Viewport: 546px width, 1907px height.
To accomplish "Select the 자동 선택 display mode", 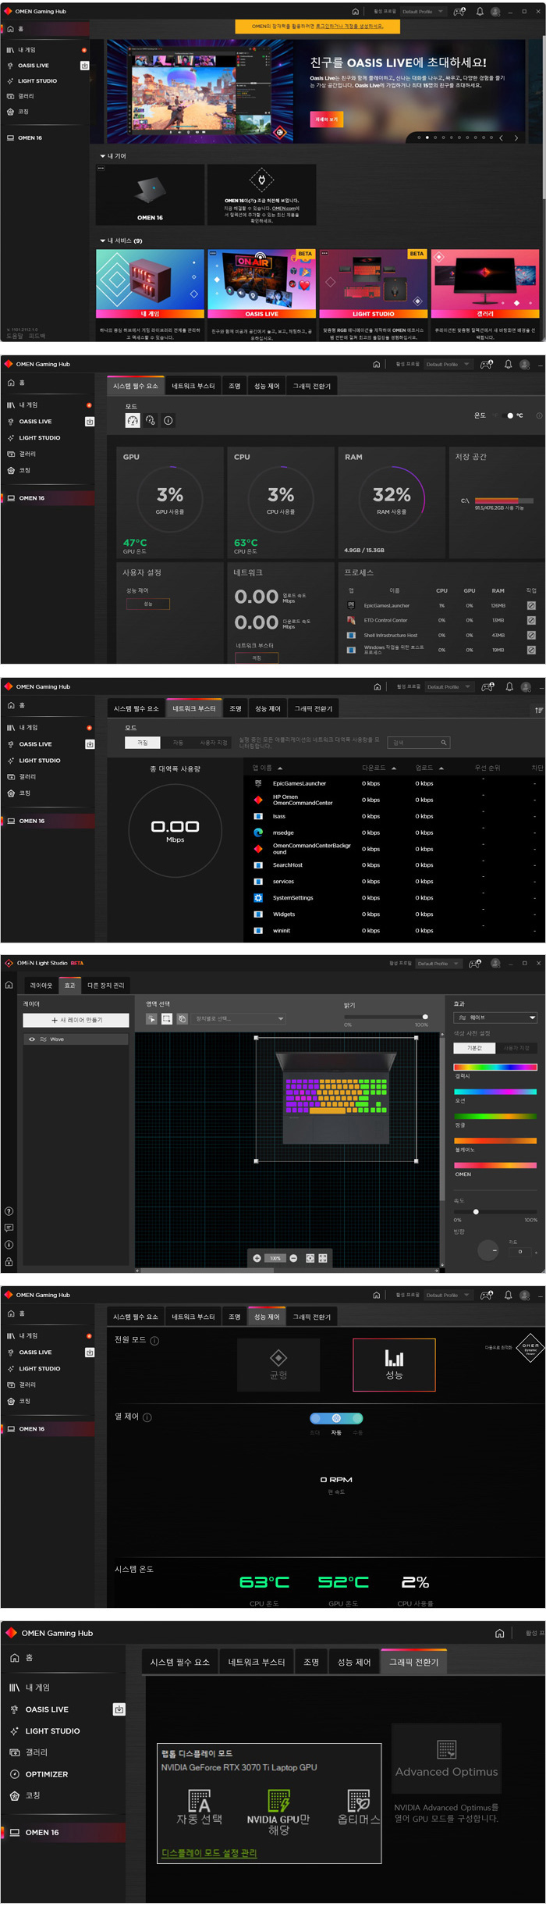I will click(x=199, y=1808).
